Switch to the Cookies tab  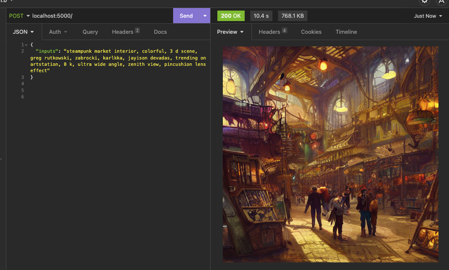311,32
